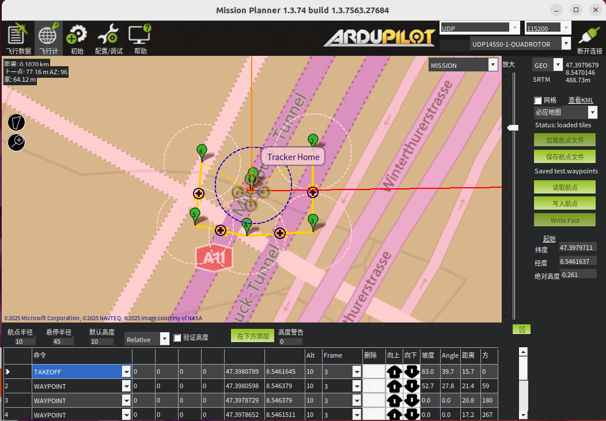Click the midpoint plus marker between waypoints 4 and 5
This screenshot has height=421, width=606.
221,230
